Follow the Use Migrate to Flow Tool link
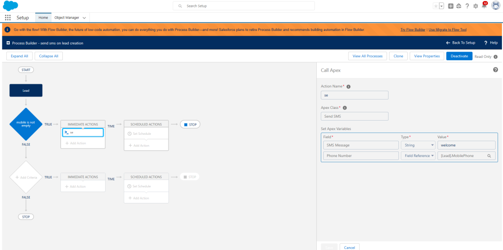This screenshot has width=503, height=250. click(447, 29)
